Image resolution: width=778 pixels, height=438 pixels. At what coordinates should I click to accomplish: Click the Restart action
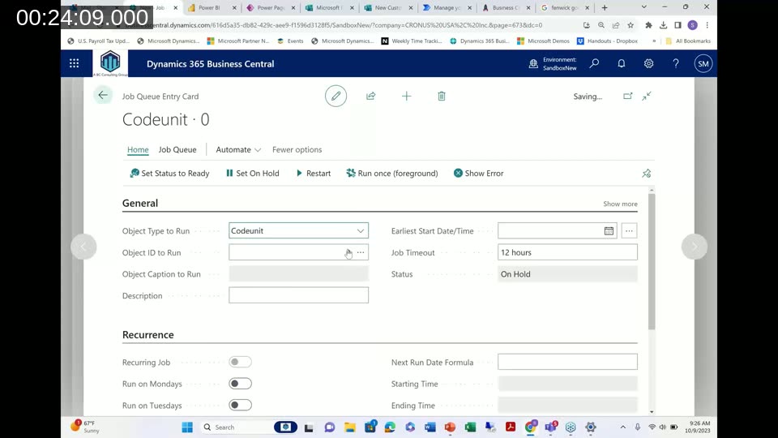(x=313, y=174)
